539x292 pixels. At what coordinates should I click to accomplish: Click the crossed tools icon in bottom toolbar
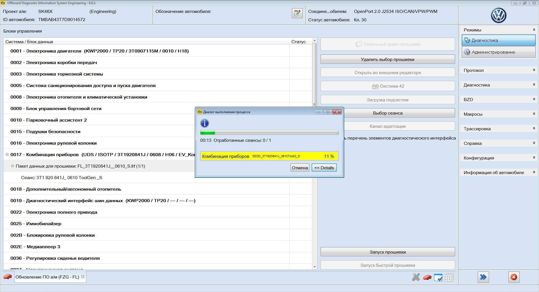[x=416, y=277]
